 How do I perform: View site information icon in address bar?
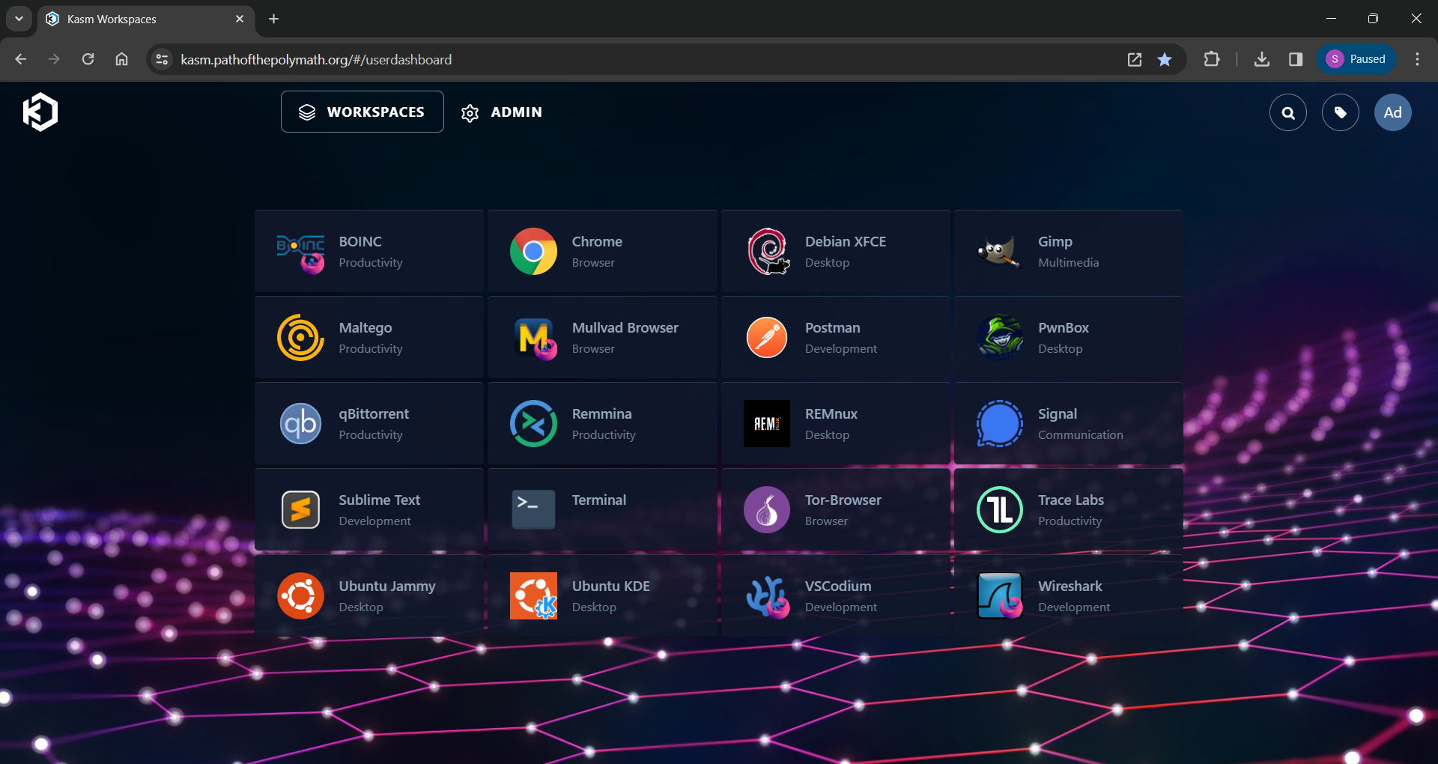click(x=162, y=59)
